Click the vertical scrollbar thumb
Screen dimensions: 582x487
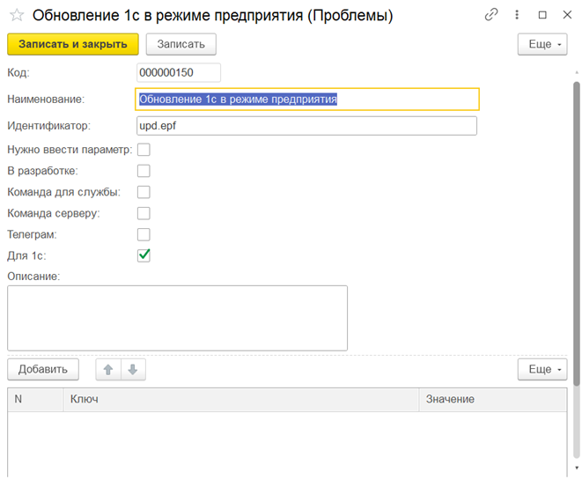click(x=577, y=234)
